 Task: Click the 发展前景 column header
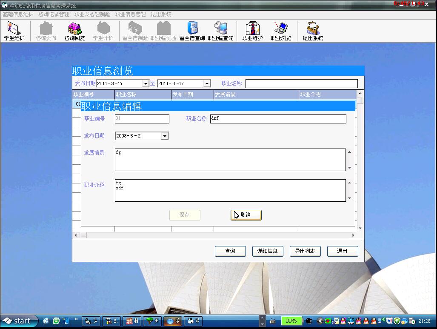coord(257,94)
